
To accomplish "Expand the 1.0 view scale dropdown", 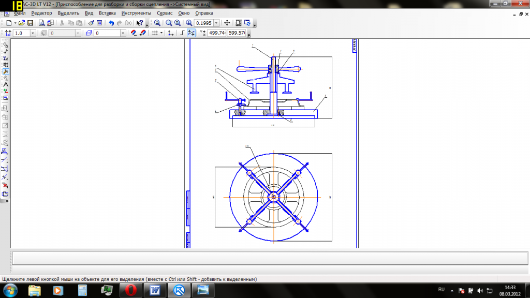I will 33,33.
